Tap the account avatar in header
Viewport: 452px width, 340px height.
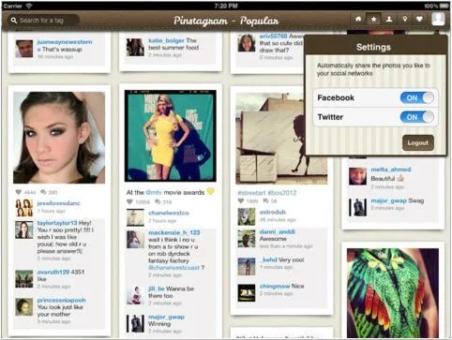pos(438,19)
